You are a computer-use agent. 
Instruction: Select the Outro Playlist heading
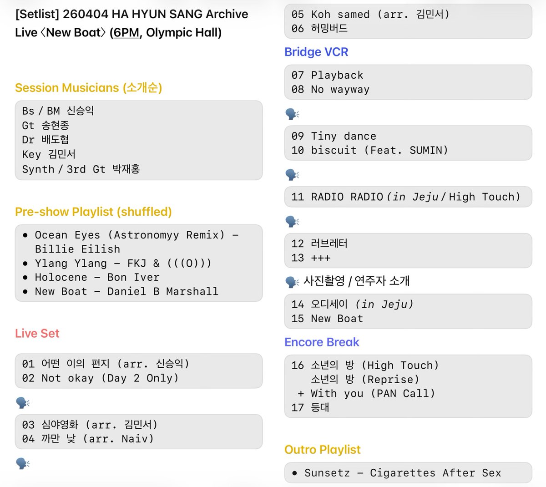(x=323, y=450)
